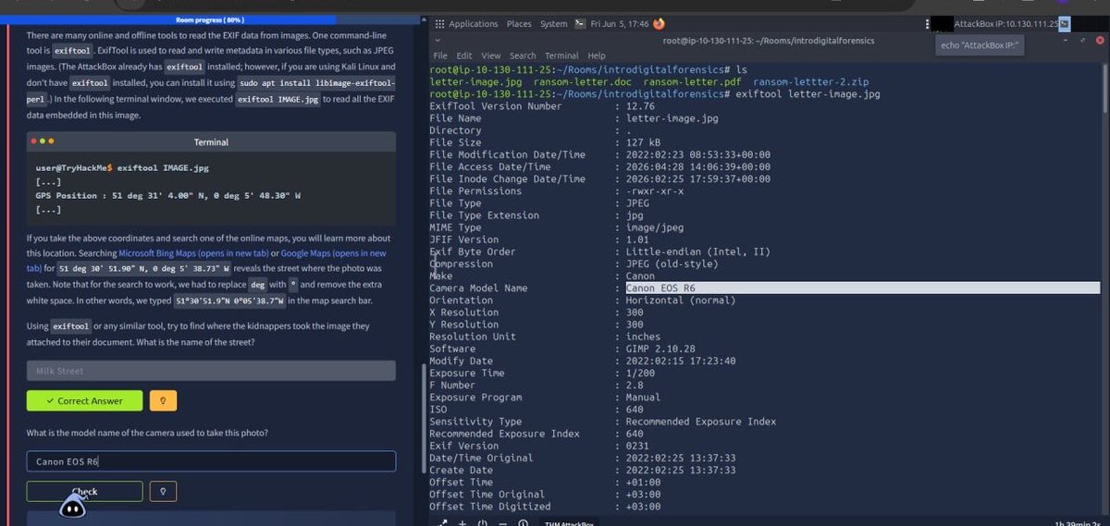Image resolution: width=1110 pixels, height=526 pixels.
Task: Click ransom-letter.doc in the ls output
Action: pyautogui.click(x=585, y=82)
